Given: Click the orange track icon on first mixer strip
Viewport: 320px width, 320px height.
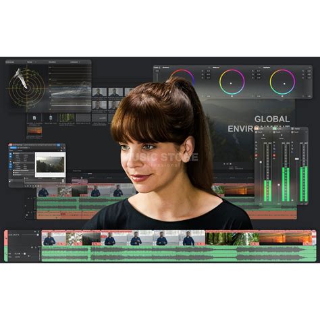Looking at the screenshot, I should (257, 128).
